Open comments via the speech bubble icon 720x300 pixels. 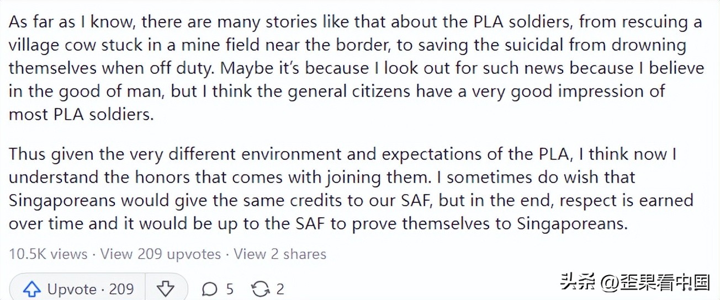(210, 288)
